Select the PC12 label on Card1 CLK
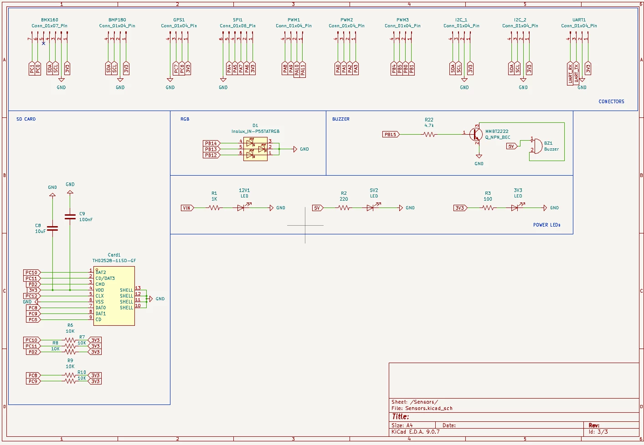 pos(32,296)
